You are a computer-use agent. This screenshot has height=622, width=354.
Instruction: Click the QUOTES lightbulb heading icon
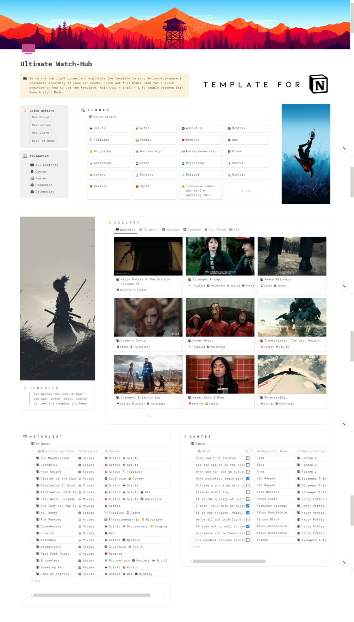pyautogui.click(x=185, y=437)
